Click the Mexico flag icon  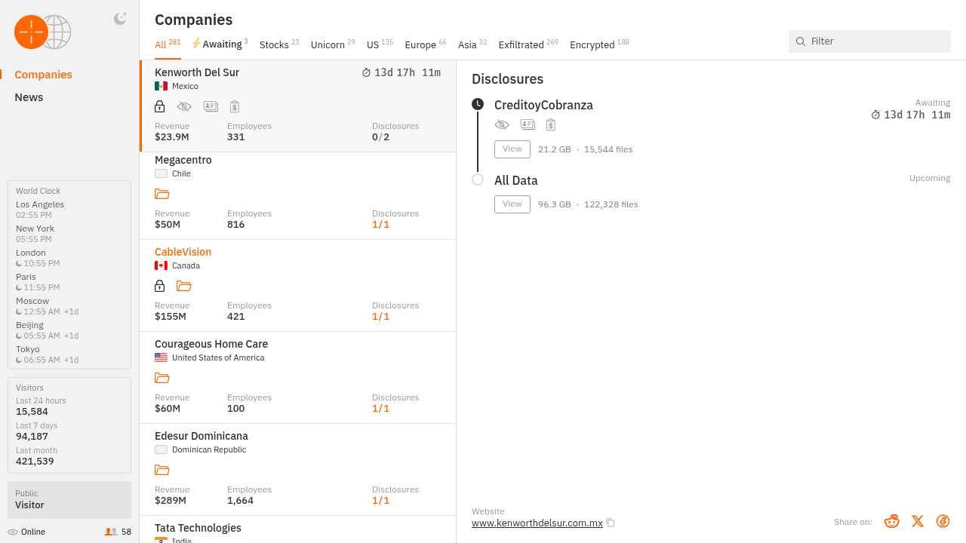pyautogui.click(x=161, y=86)
